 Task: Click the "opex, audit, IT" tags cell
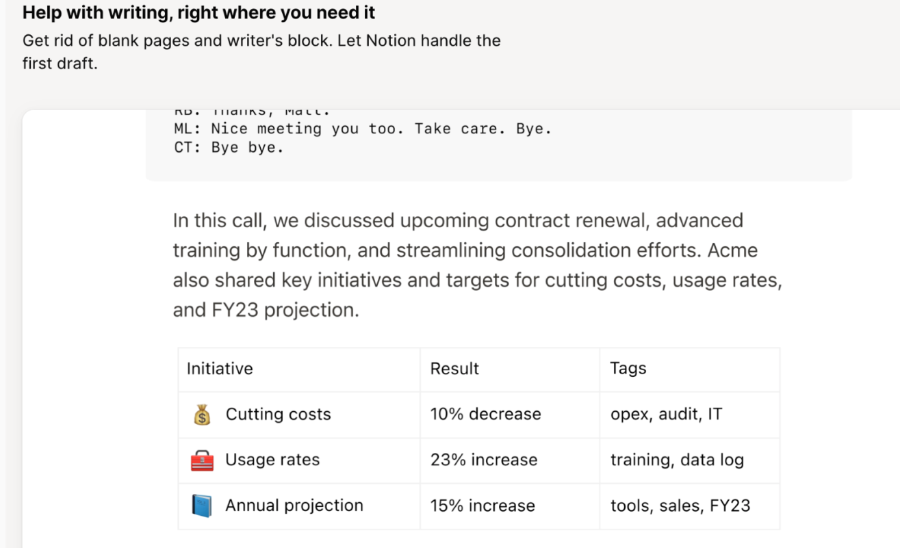point(690,415)
